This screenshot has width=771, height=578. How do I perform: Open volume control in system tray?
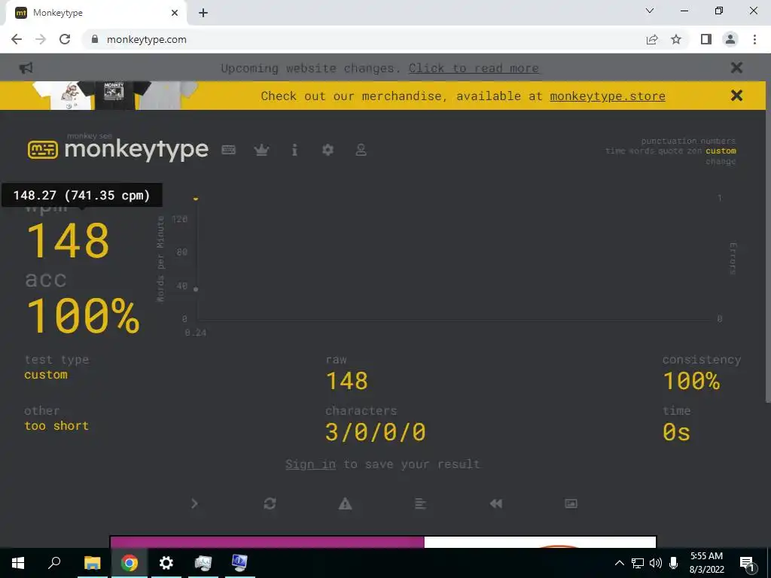656,563
